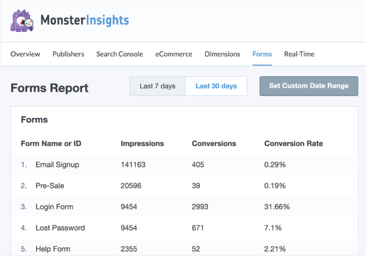Click the Impressions column header
The height and width of the screenshot is (256, 366).
[142, 143]
